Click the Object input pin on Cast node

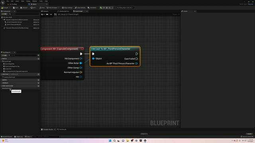point(93,58)
